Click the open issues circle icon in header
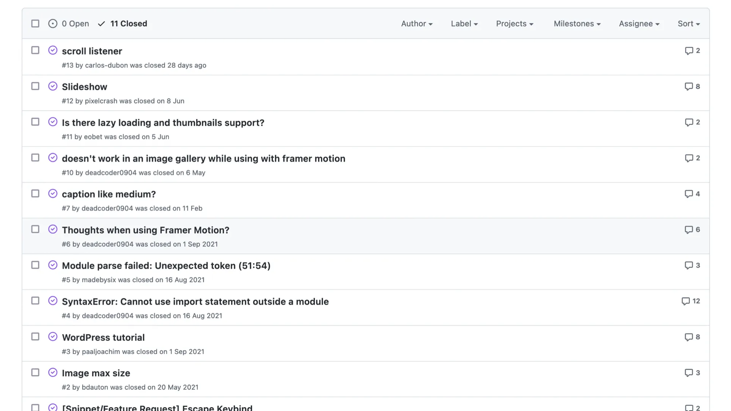The image size is (731, 411). [53, 24]
